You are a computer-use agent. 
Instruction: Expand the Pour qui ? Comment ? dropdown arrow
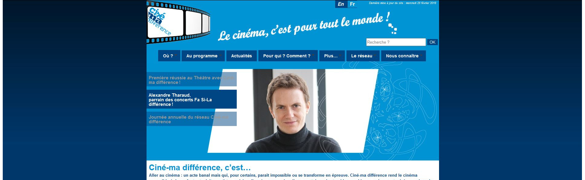click(313, 55)
